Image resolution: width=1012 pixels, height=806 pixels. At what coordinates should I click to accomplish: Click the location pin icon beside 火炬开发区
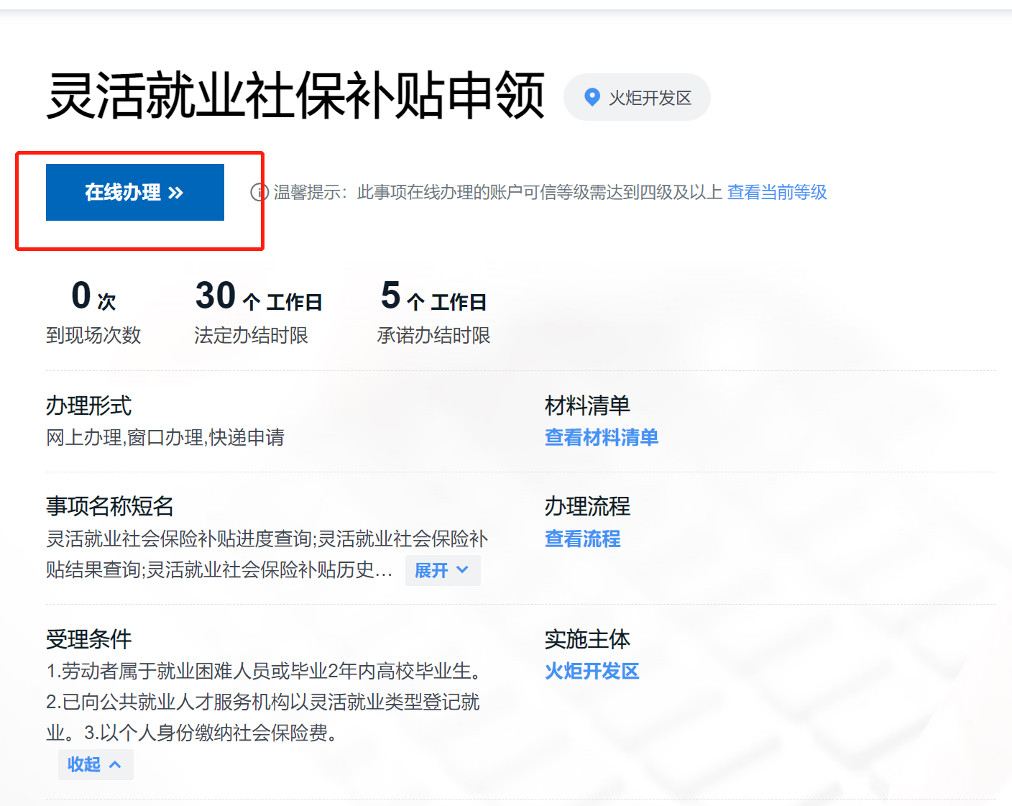click(592, 97)
